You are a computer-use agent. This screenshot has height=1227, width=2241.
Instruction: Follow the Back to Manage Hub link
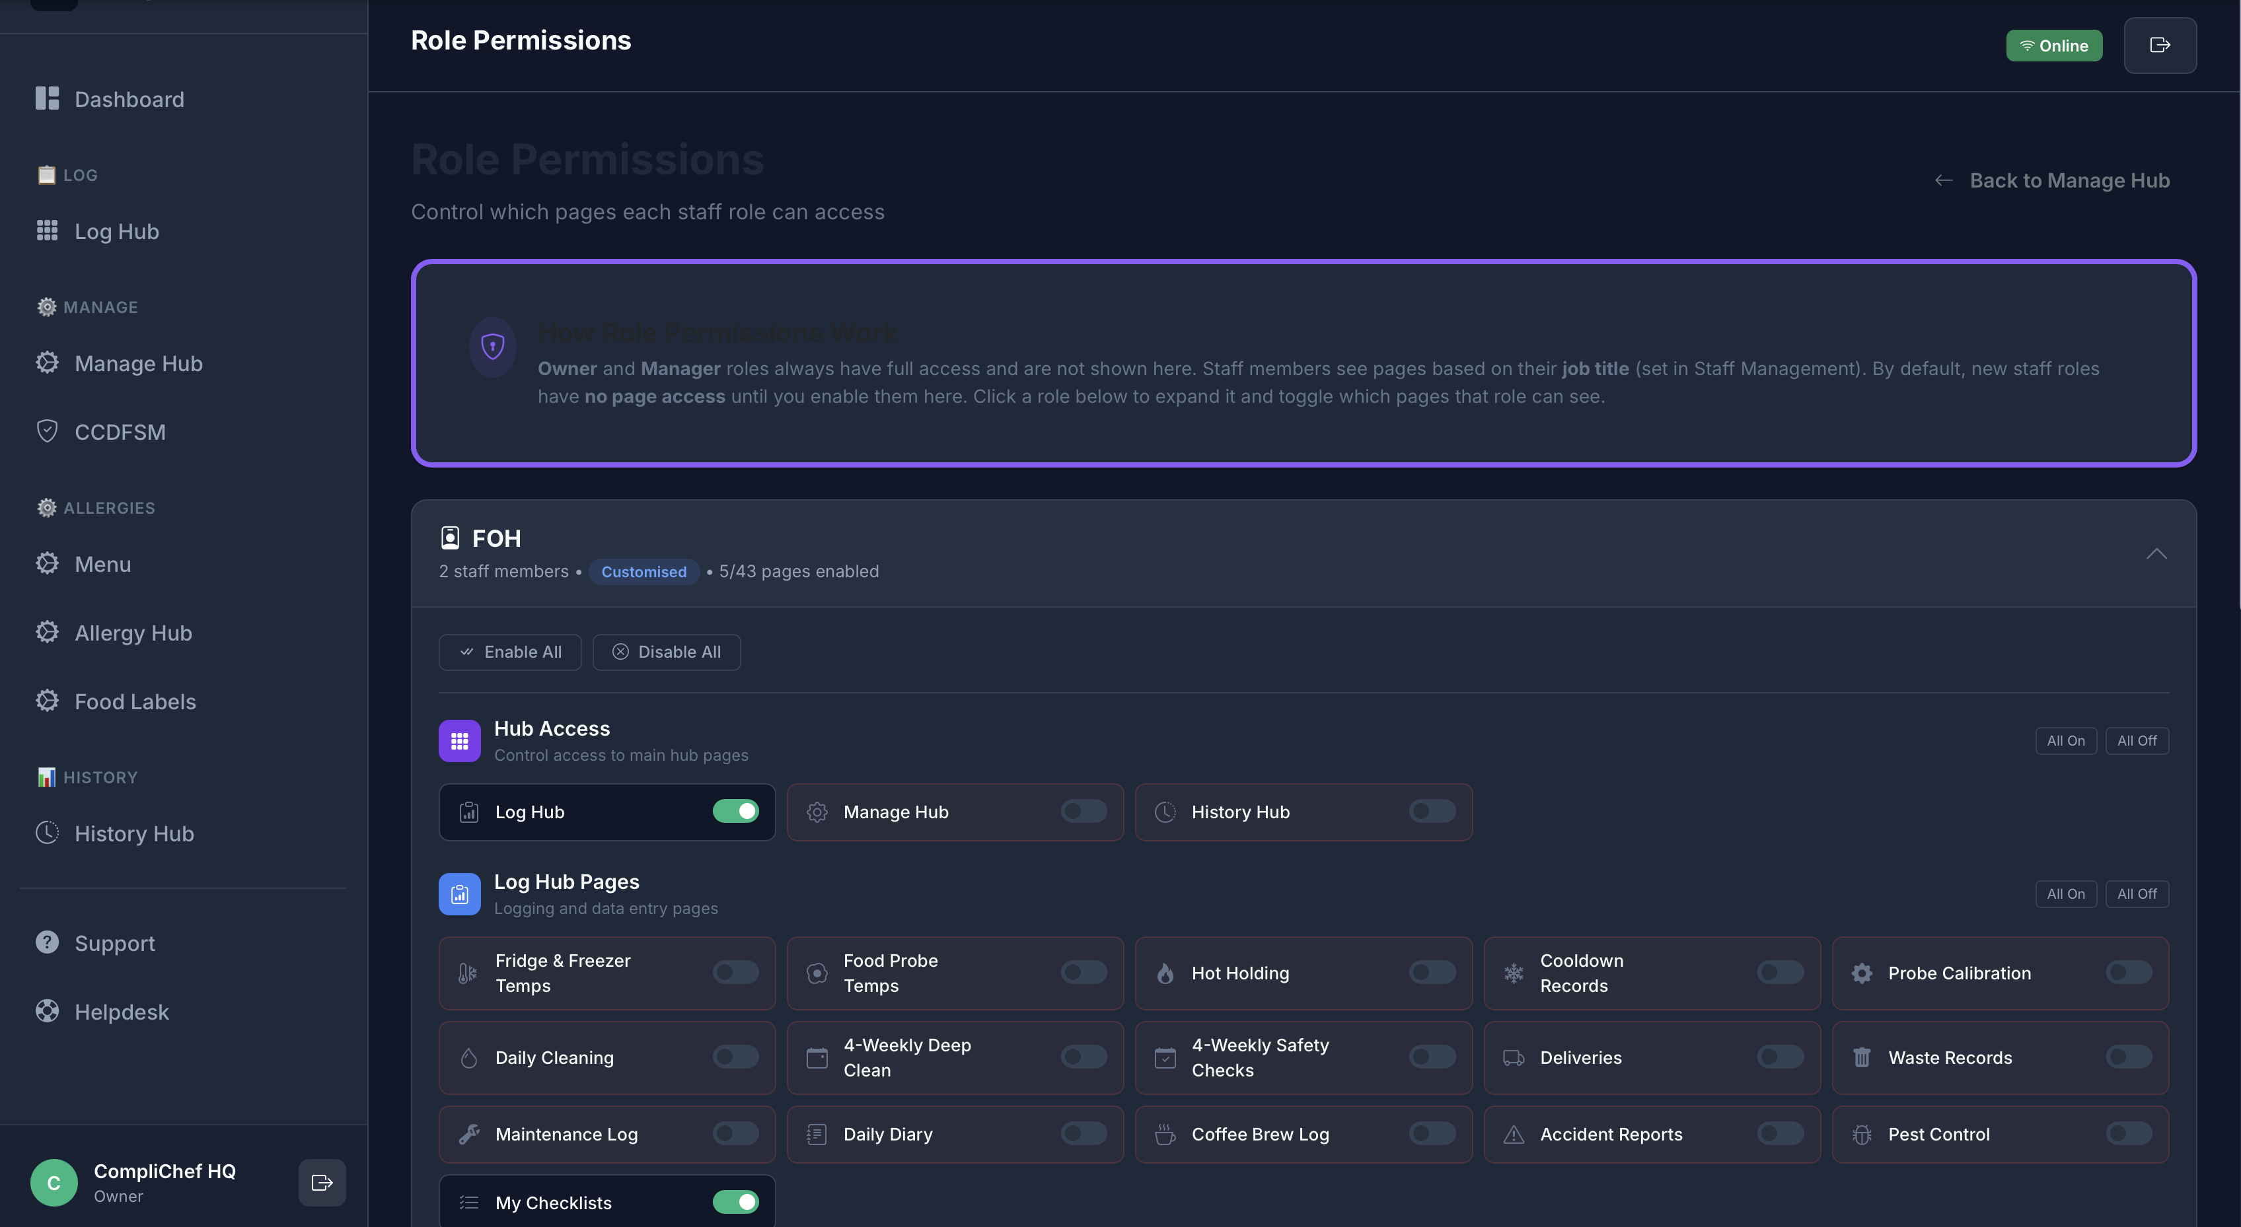pos(2070,180)
